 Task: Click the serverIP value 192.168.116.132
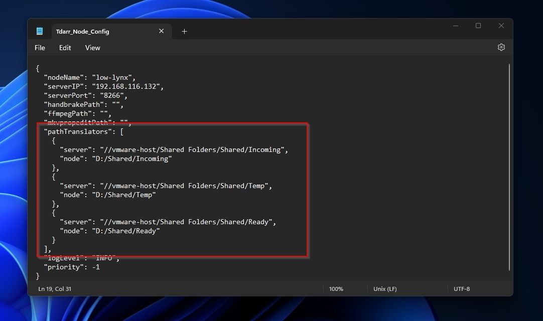(126, 86)
